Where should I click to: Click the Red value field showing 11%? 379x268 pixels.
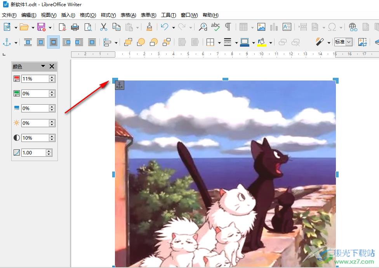[35, 79]
